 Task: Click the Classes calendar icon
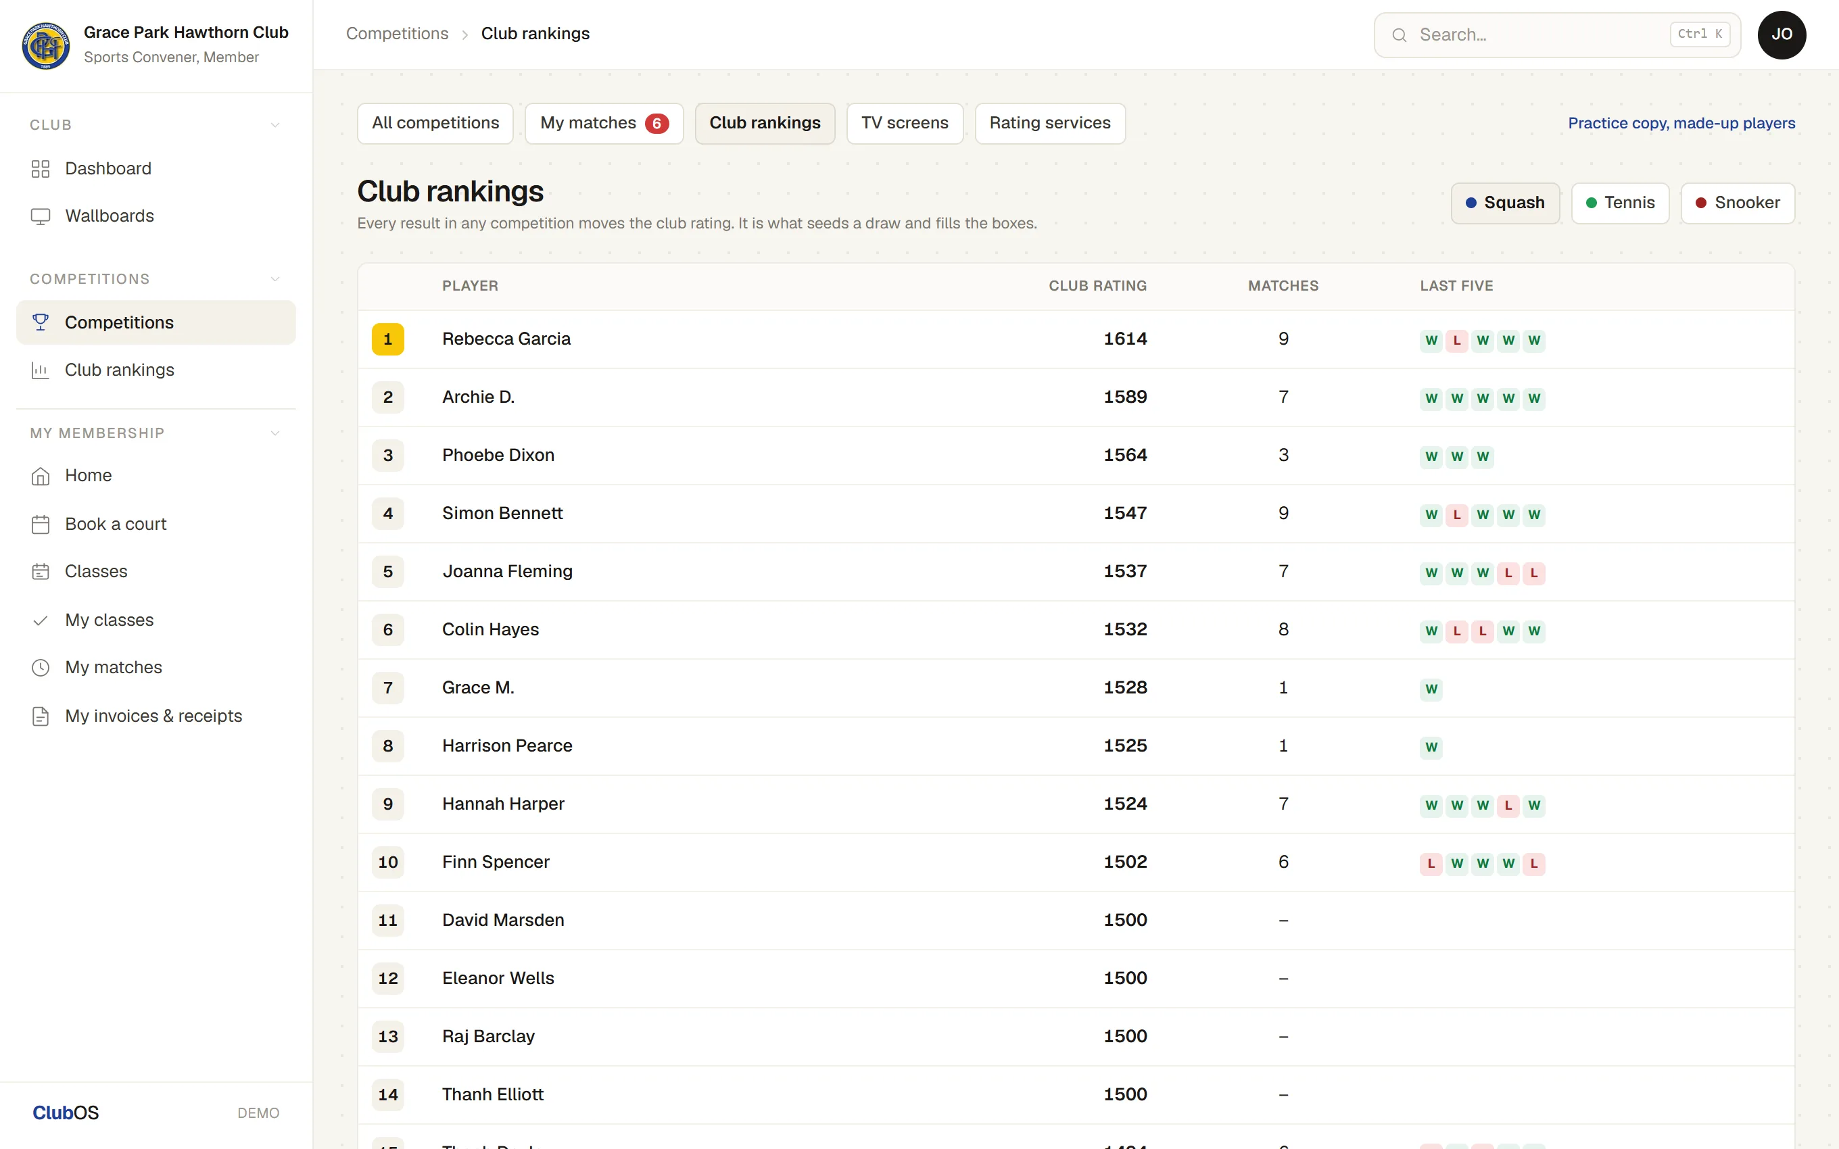[x=41, y=572]
